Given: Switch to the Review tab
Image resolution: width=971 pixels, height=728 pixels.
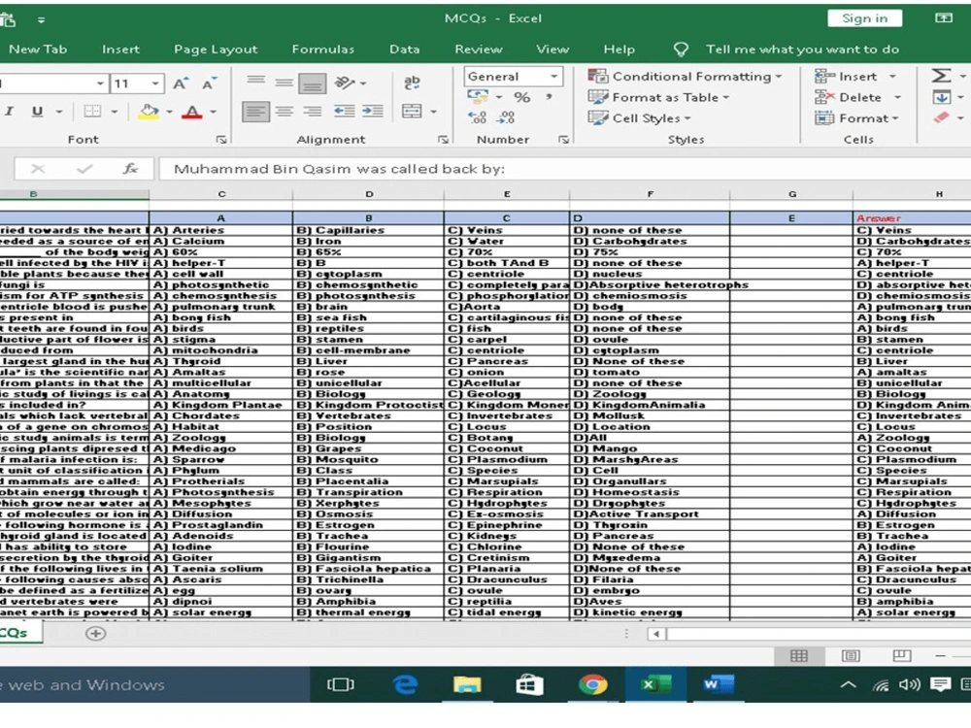Looking at the screenshot, I should 478,49.
